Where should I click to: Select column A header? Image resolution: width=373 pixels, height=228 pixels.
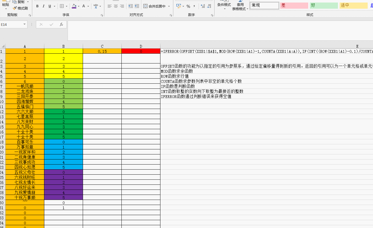point(25,46)
